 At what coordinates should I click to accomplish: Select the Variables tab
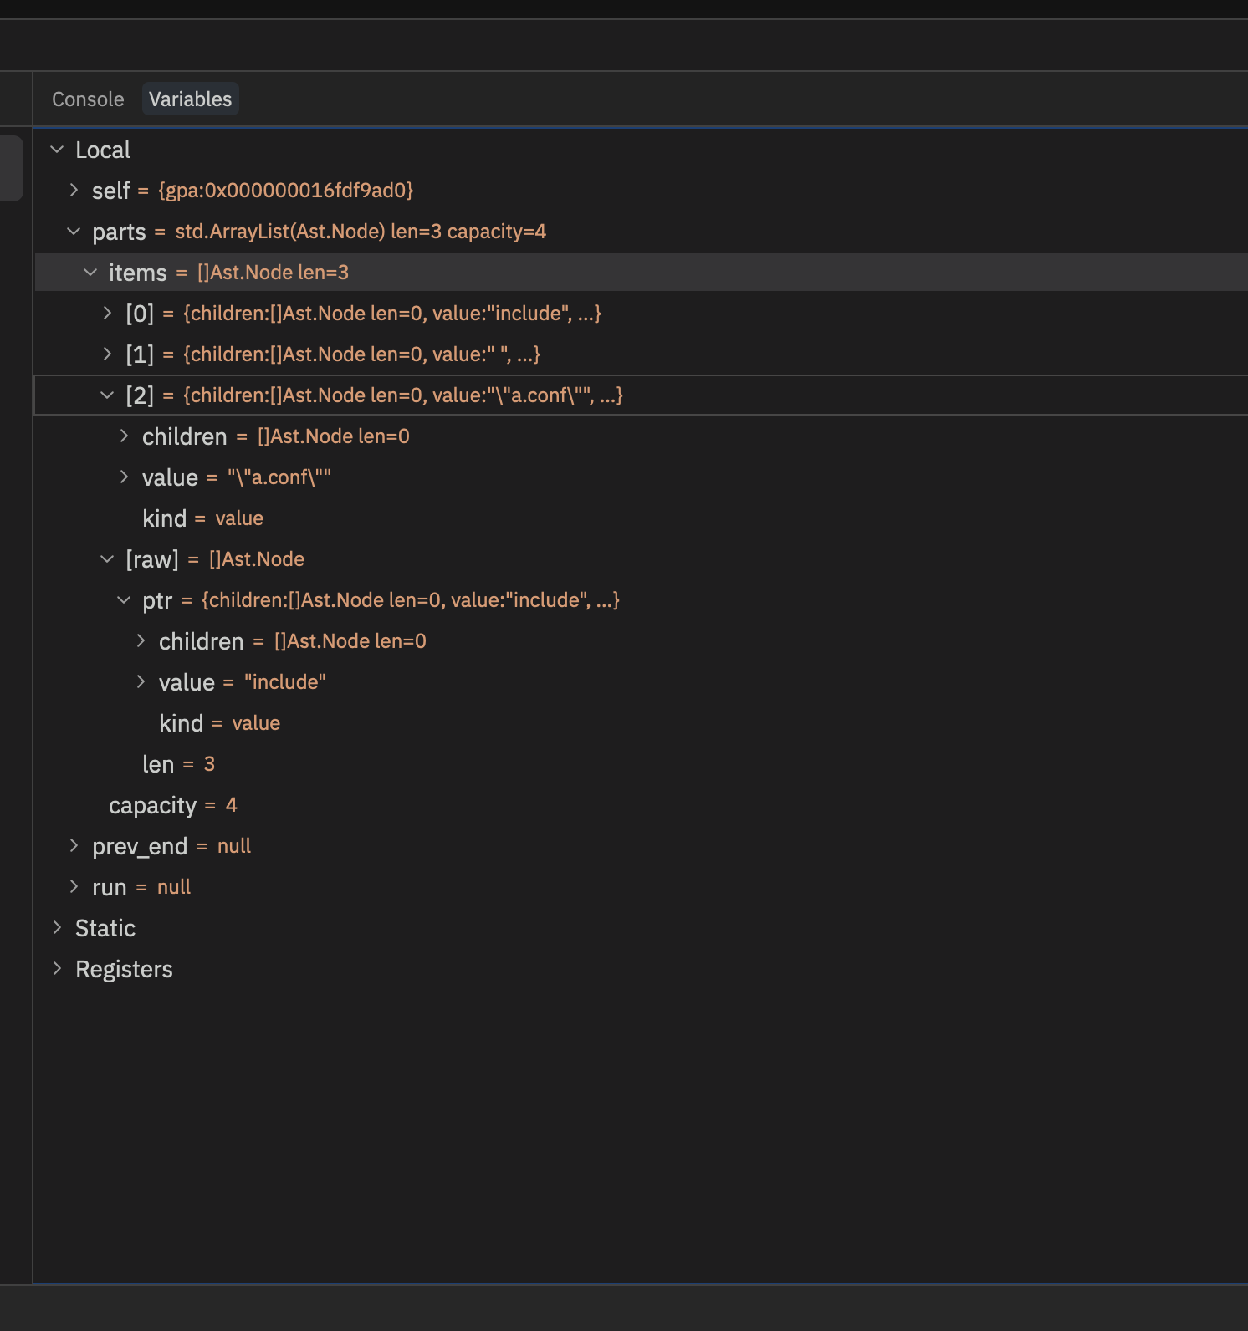[x=190, y=99]
